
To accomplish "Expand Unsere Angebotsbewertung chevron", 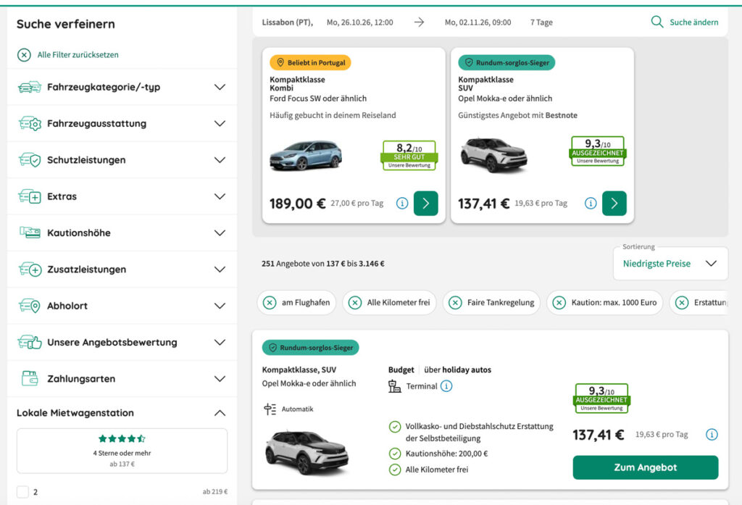I will click(220, 342).
